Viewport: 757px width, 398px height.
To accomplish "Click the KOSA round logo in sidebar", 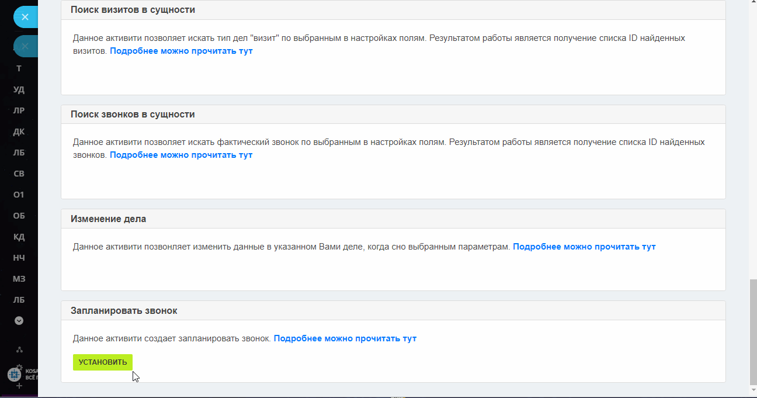I will (14, 375).
